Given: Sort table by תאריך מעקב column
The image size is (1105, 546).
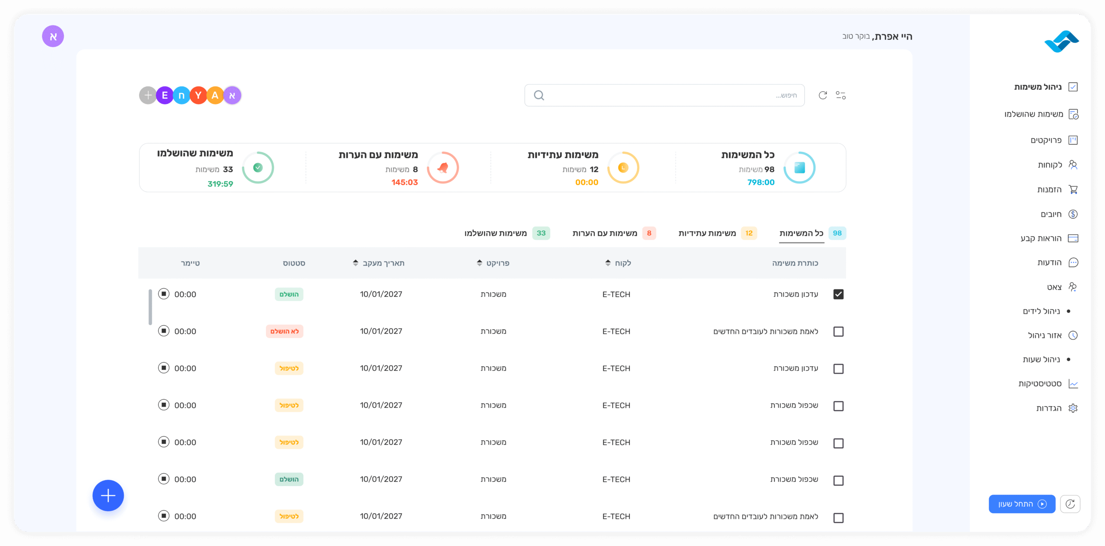Looking at the screenshot, I should point(355,263).
